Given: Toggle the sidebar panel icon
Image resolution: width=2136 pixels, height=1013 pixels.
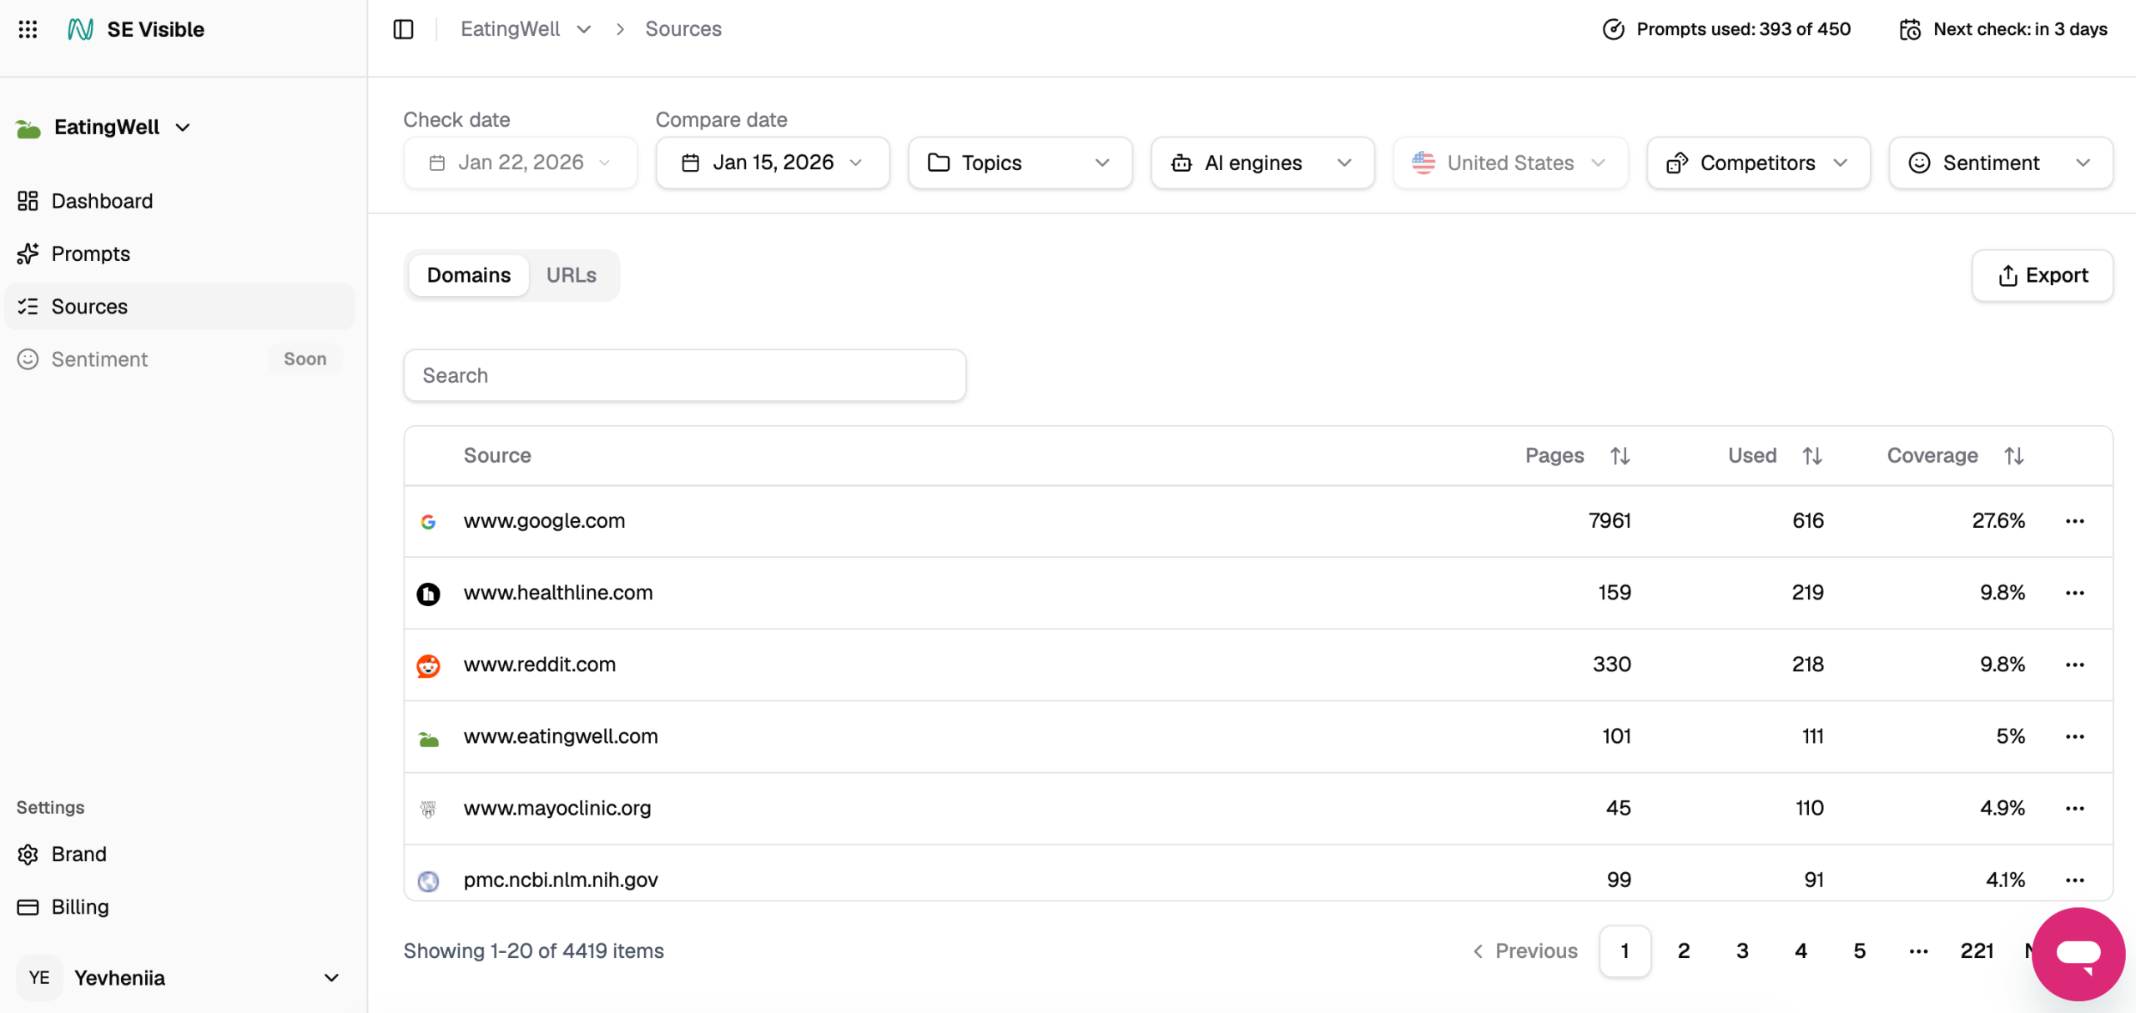Looking at the screenshot, I should [403, 29].
